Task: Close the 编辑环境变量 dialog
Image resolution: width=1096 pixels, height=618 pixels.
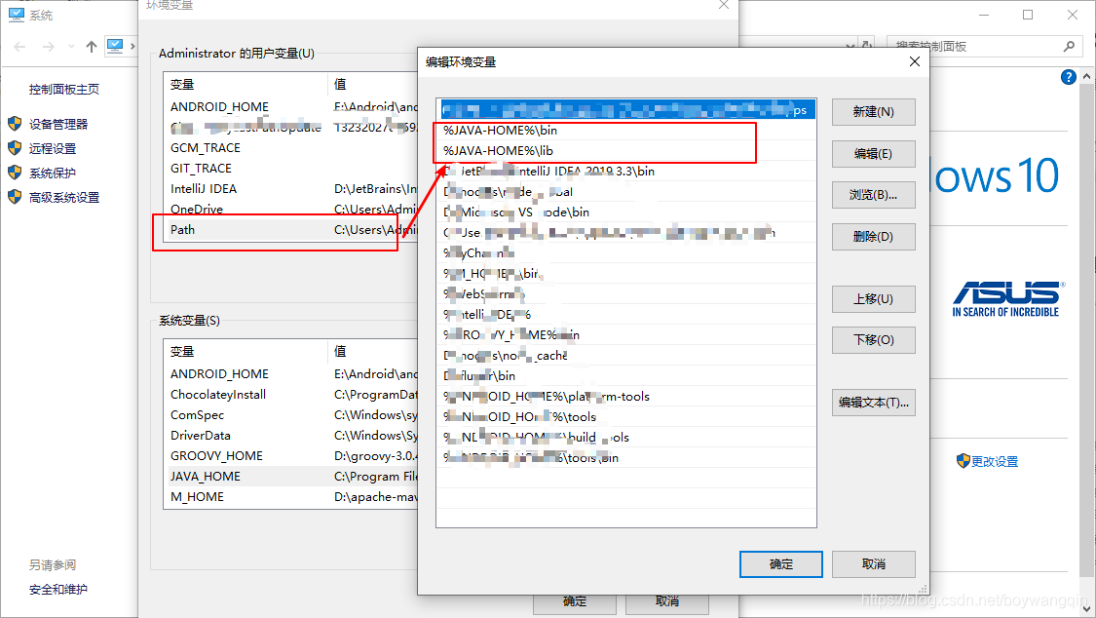Action: pos(914,61)
